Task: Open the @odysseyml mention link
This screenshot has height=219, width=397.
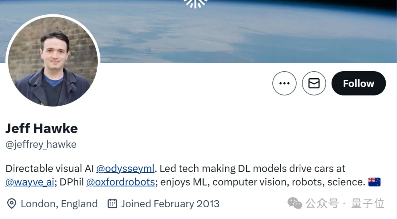Action: click(x=125, y=169)
